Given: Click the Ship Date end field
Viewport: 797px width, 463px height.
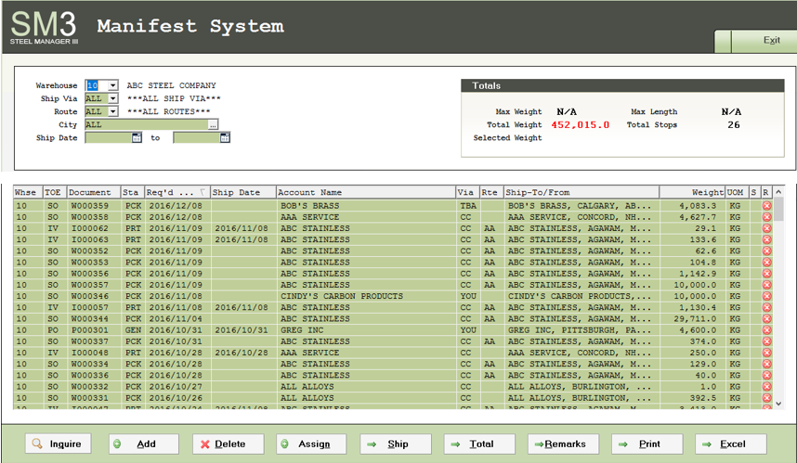Looking at the screenshot, I should pos(197,137).
